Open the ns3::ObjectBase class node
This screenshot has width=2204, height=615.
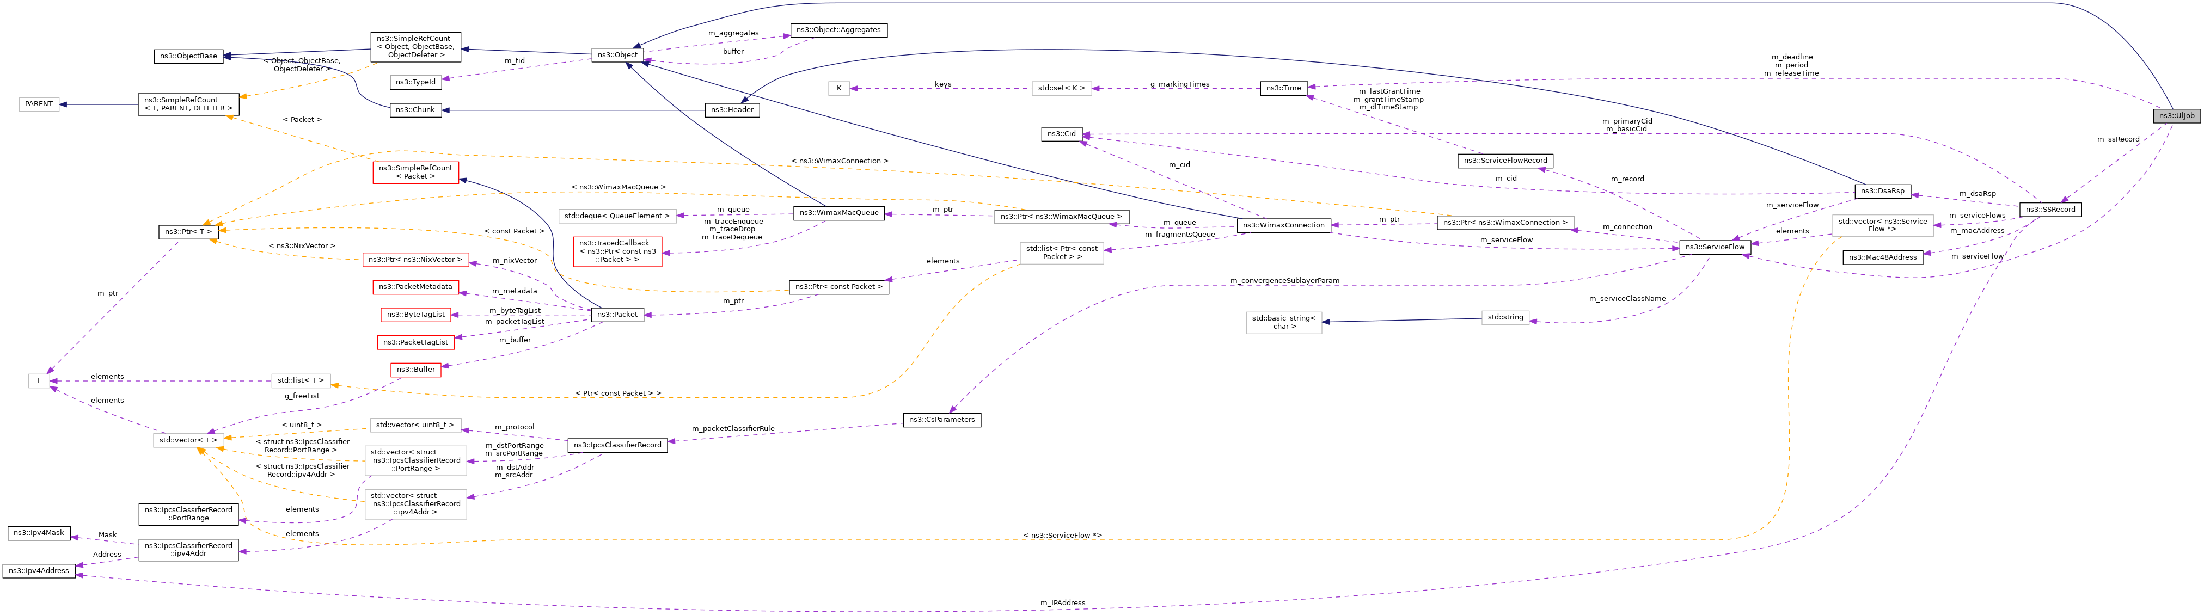(188, 57)
